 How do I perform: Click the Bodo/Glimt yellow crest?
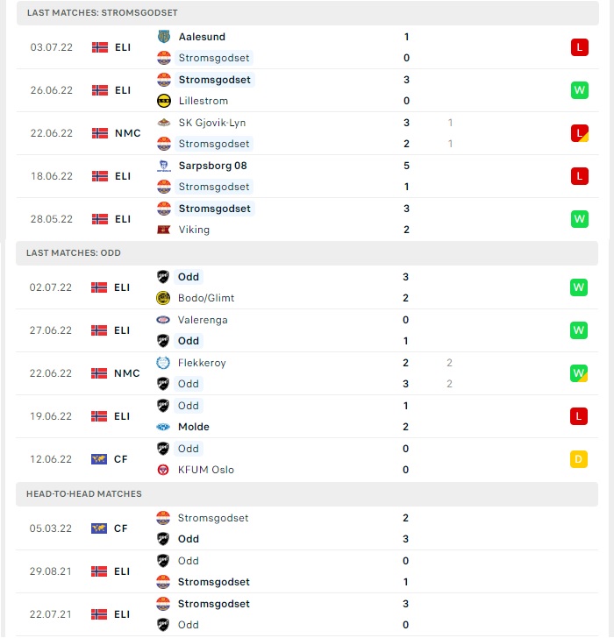tap(163, 298)
